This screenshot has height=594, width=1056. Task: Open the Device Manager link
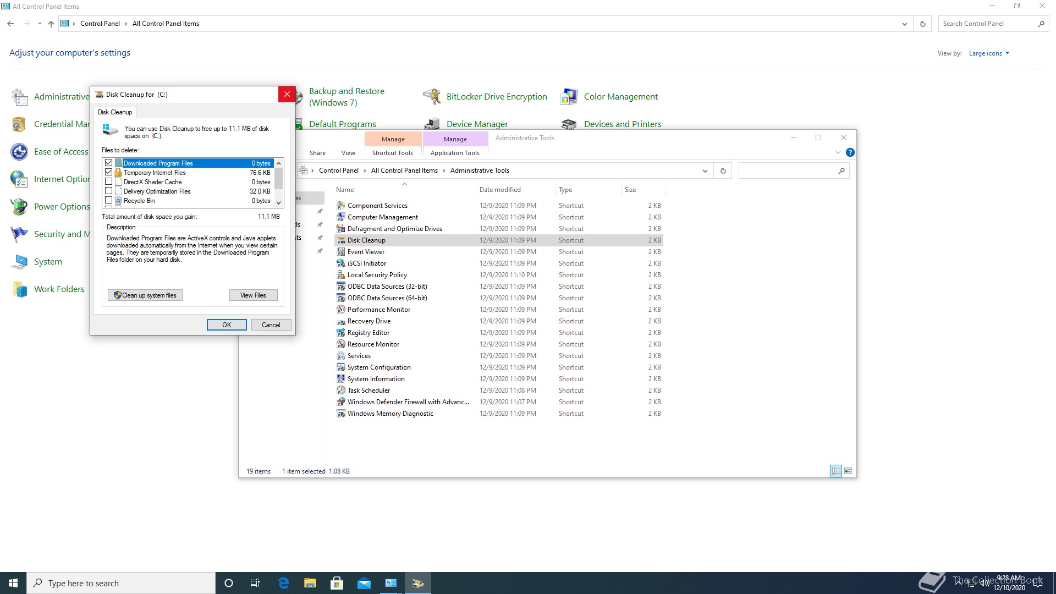pyautogui.click(x=477, y=124)
